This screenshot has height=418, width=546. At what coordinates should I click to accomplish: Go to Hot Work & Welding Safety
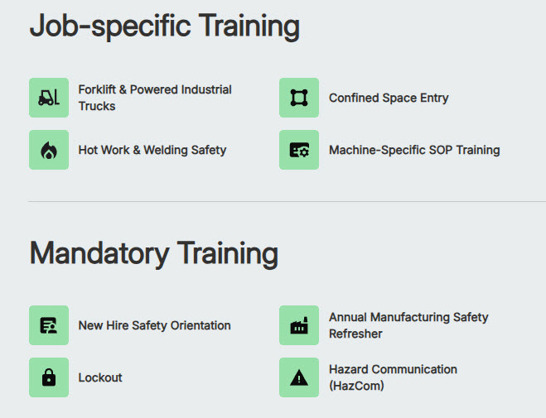tap(152, 150)
